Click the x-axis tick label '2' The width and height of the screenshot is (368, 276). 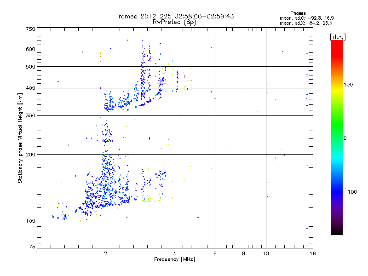[x=106, y=253]
